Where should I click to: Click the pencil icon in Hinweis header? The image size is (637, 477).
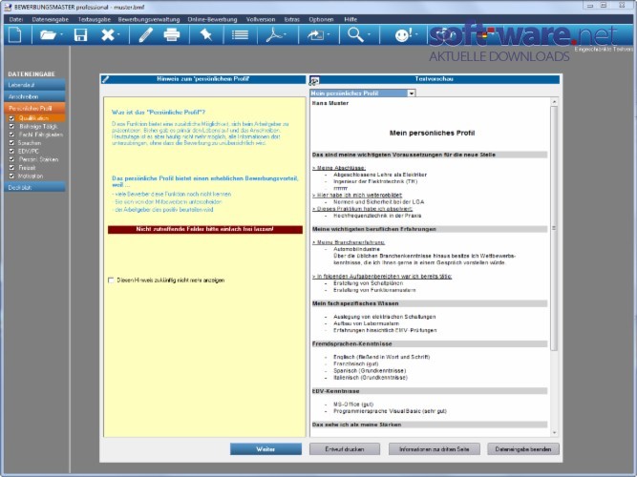106,79
